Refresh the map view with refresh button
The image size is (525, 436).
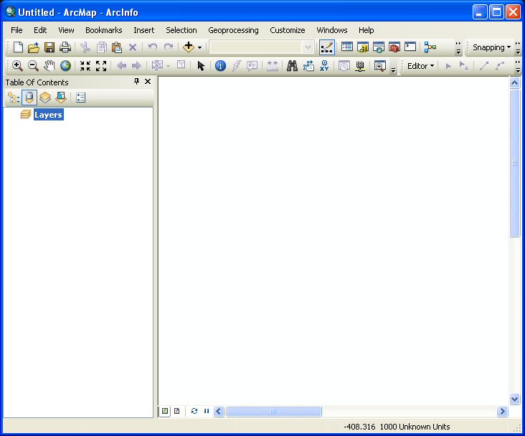[x=194, y=411]
